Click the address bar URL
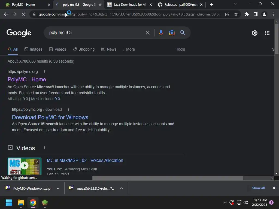The image size is (279, 209). pos(130,14)
